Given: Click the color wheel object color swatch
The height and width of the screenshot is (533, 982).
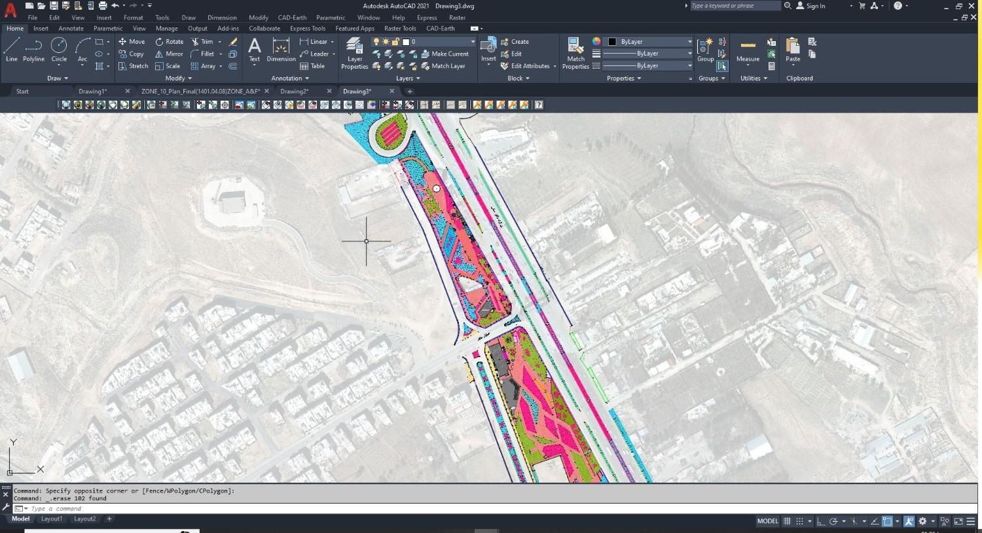Looking at the screenshot, I should click(x=596, y=41).
